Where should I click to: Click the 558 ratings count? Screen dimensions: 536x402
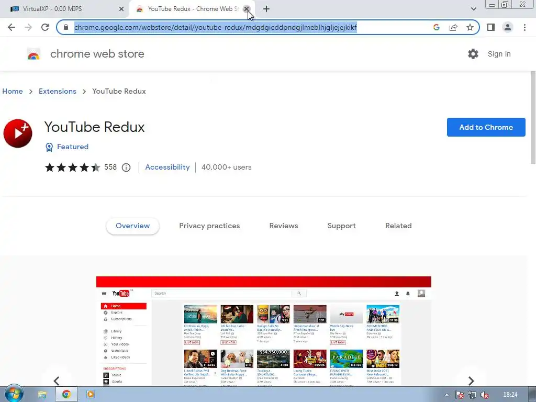(110, 167)
